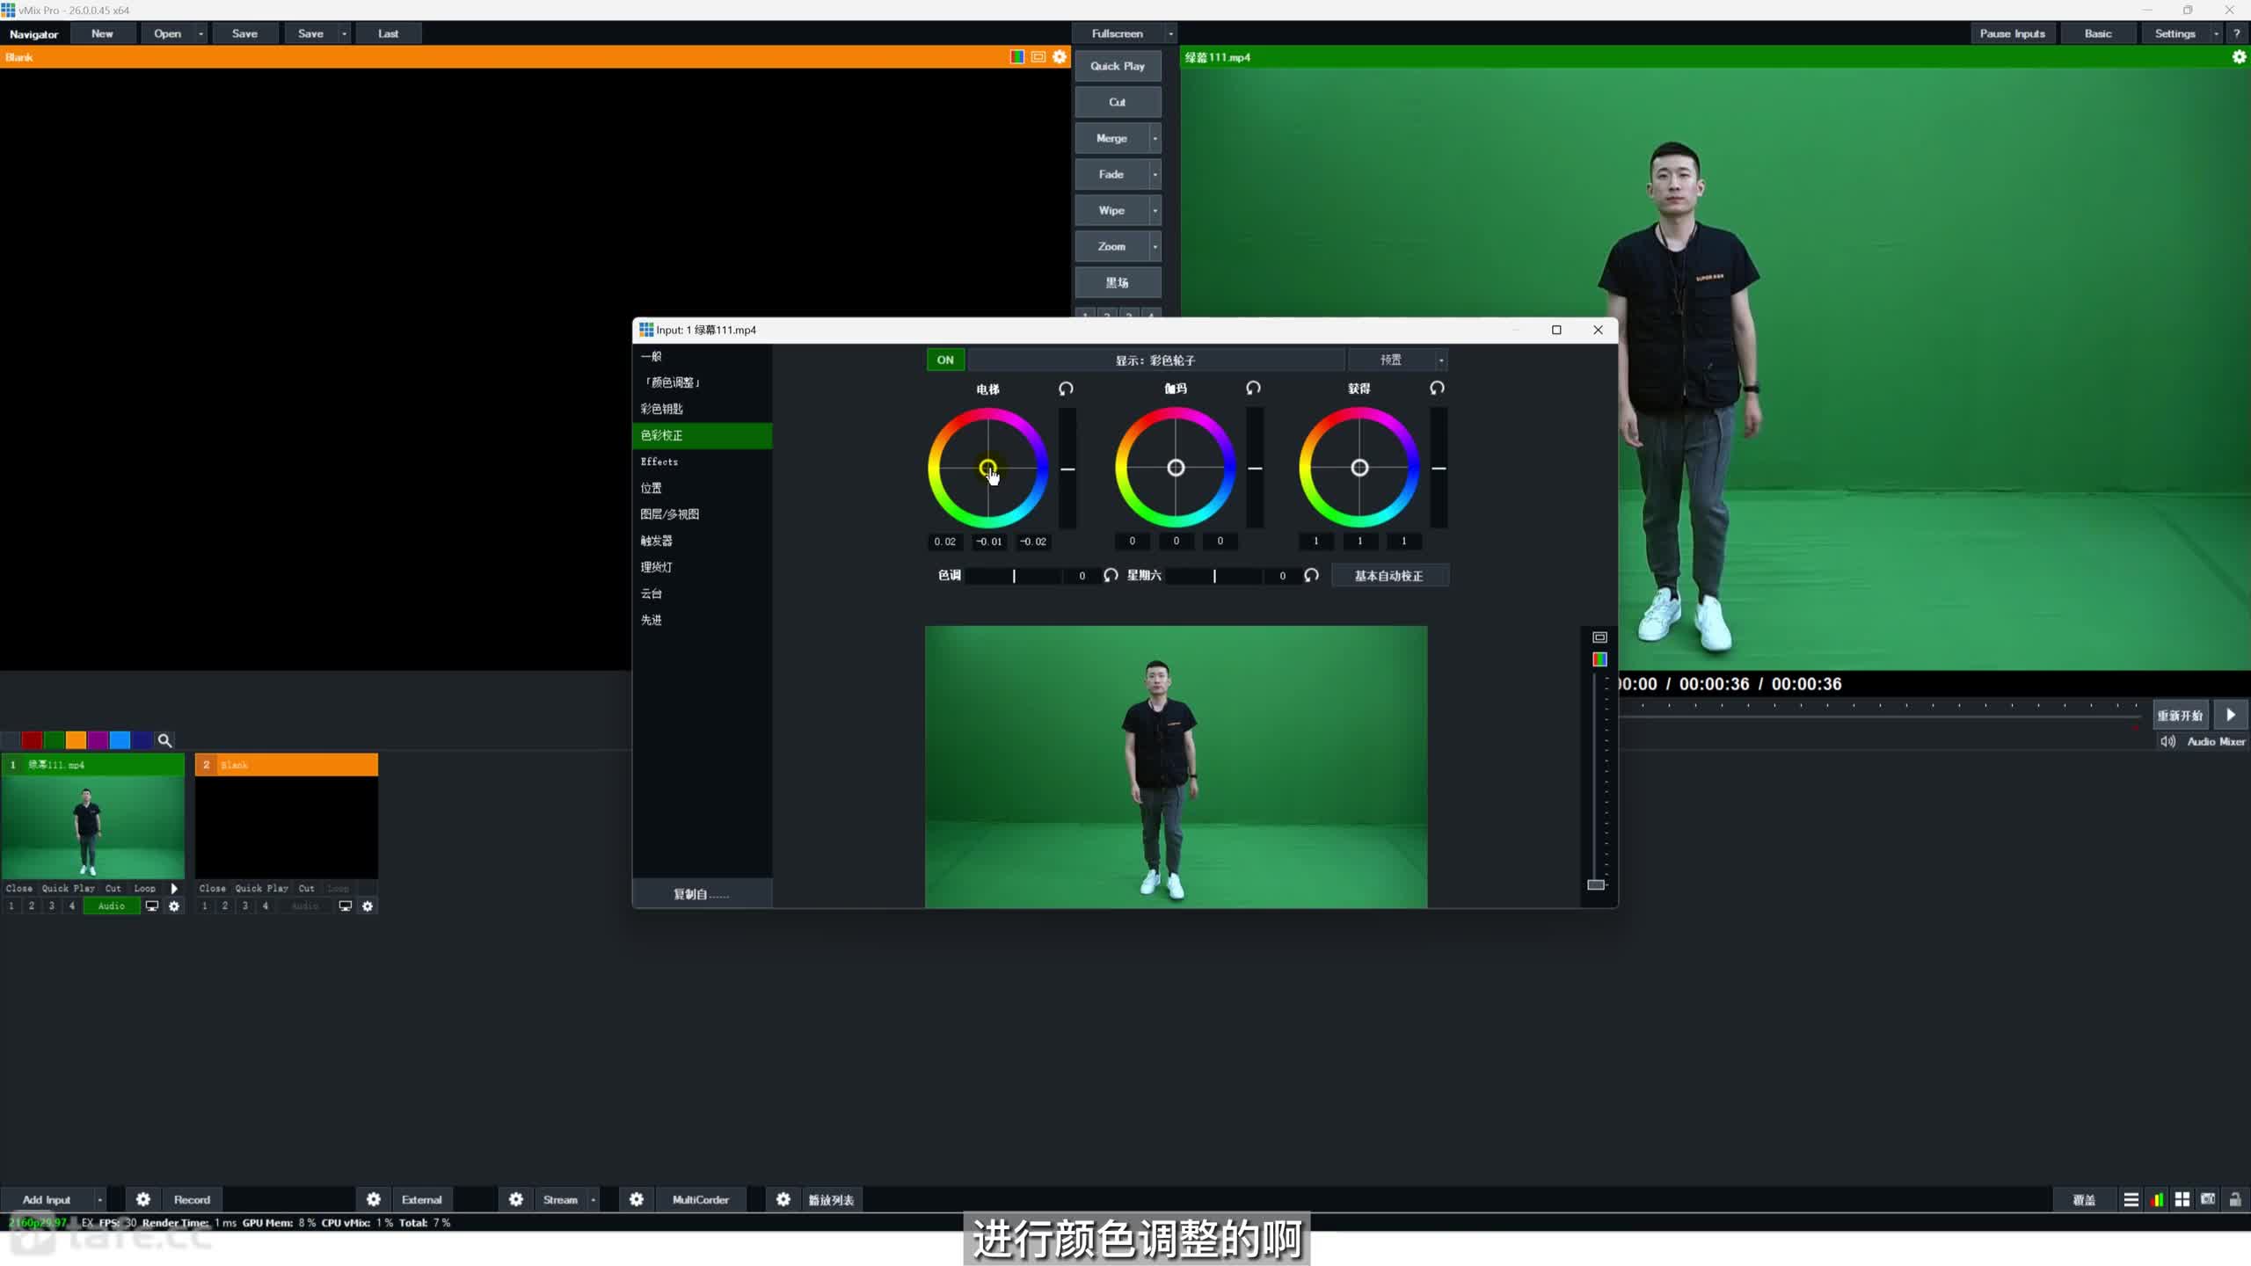Open the Effects tab in input dialog
This screenshot has height=1266, width=2251.
click(702, 462)
